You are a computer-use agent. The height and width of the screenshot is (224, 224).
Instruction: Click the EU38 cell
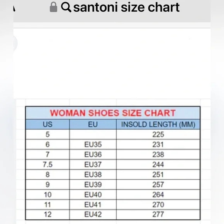(93, 175)
